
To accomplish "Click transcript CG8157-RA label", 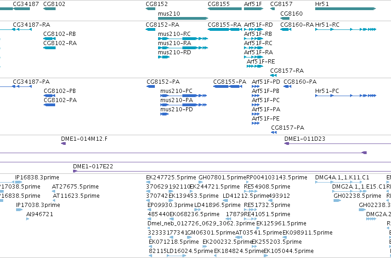I will tap(287, 71).
